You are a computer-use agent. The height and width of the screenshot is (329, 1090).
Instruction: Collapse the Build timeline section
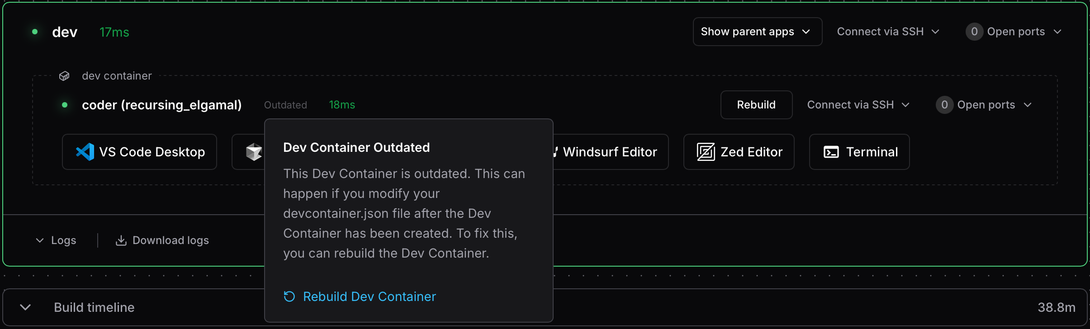pos(25,307)
